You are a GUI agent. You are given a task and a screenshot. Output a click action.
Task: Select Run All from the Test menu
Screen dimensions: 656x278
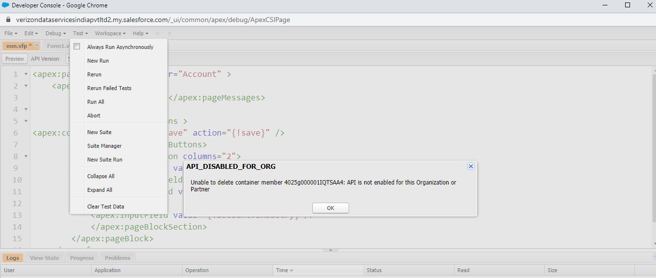[96, 102]
